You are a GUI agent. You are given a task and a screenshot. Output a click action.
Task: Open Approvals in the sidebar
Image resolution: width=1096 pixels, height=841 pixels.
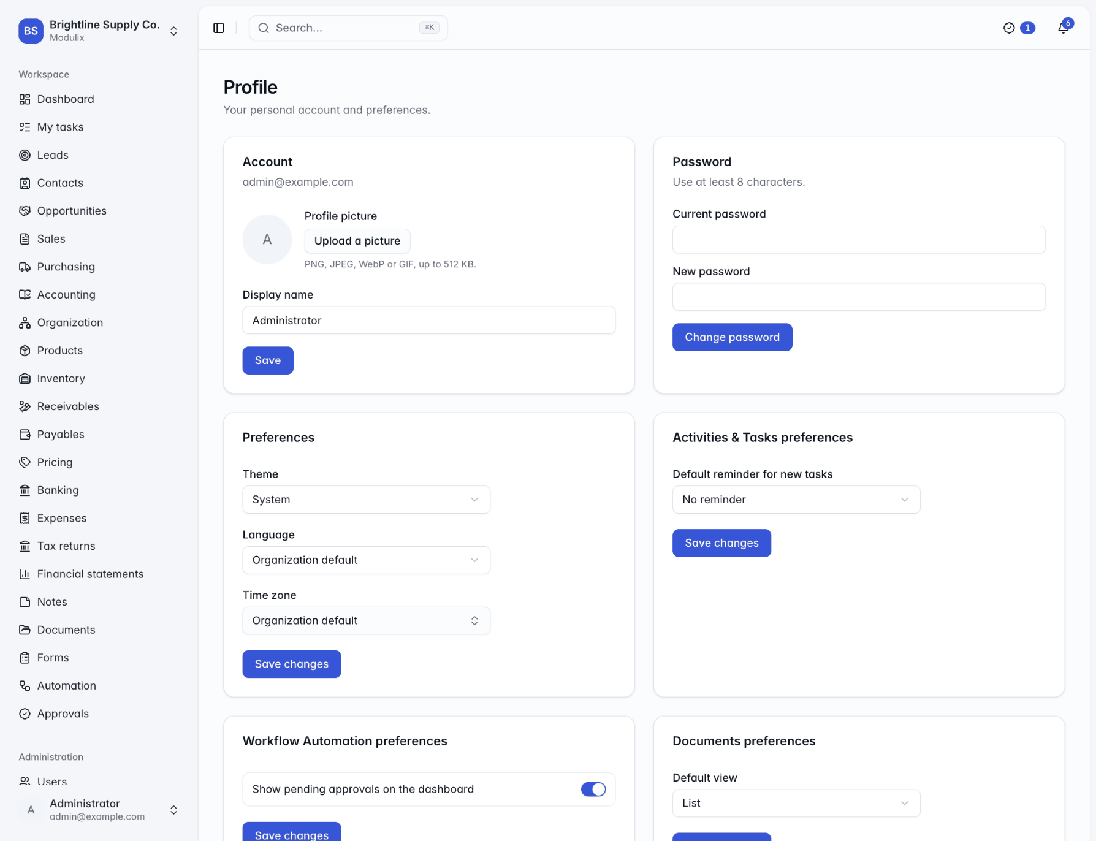tap(99, 714)
